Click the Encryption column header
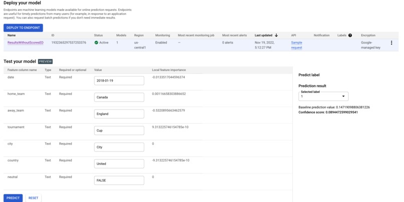This screenshot has width=404, height=202. pos(368,35)
